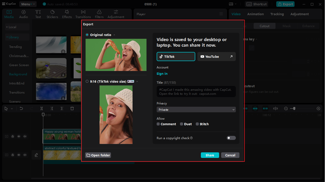Enable the Stitch checkbox
Screen dimensions: 325x182
coord(197,124)
